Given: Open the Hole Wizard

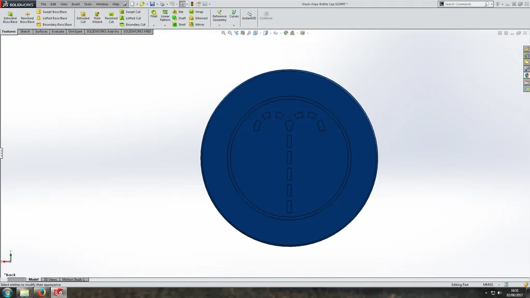Looking at the screenshot, I should [x=97, y=18].
